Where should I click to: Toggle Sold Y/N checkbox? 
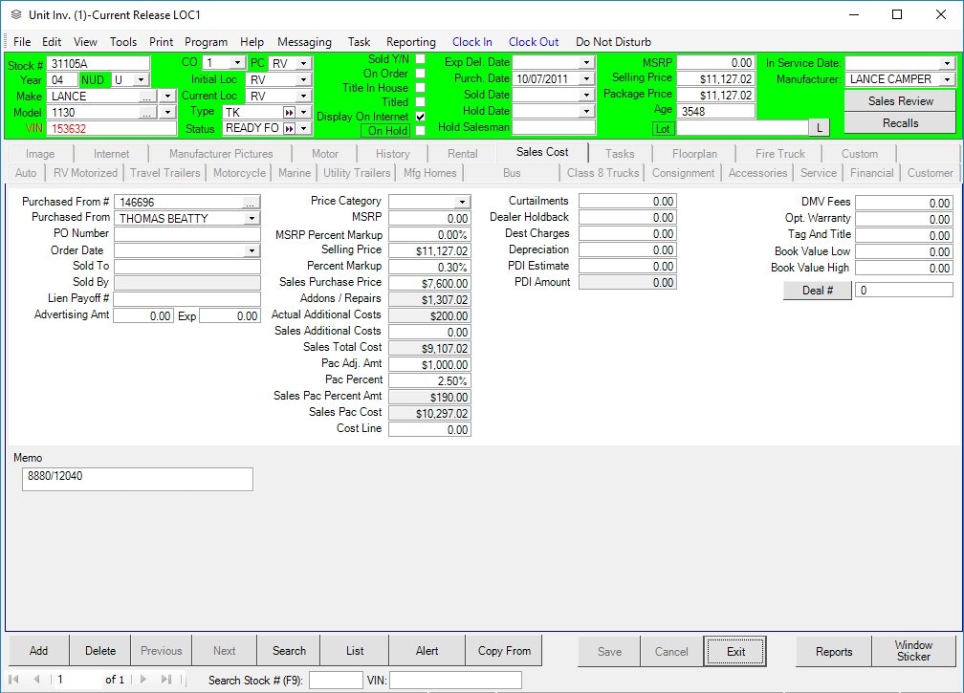421,59
